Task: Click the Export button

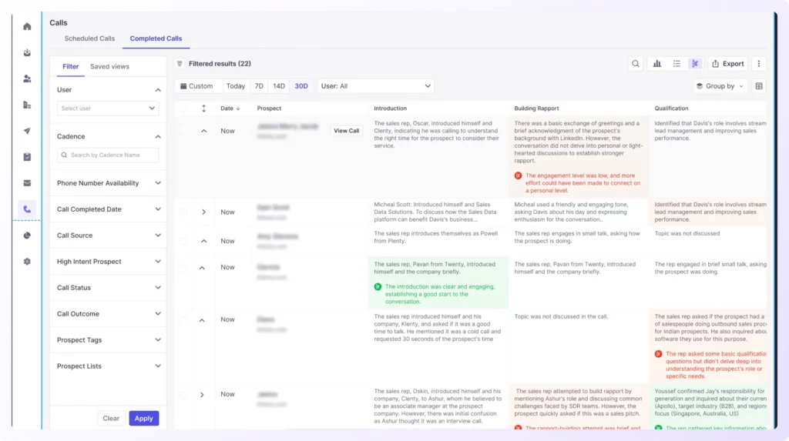Action: tap(727, 64)
